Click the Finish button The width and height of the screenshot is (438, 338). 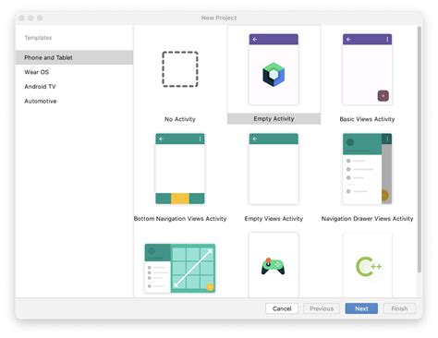399,308
